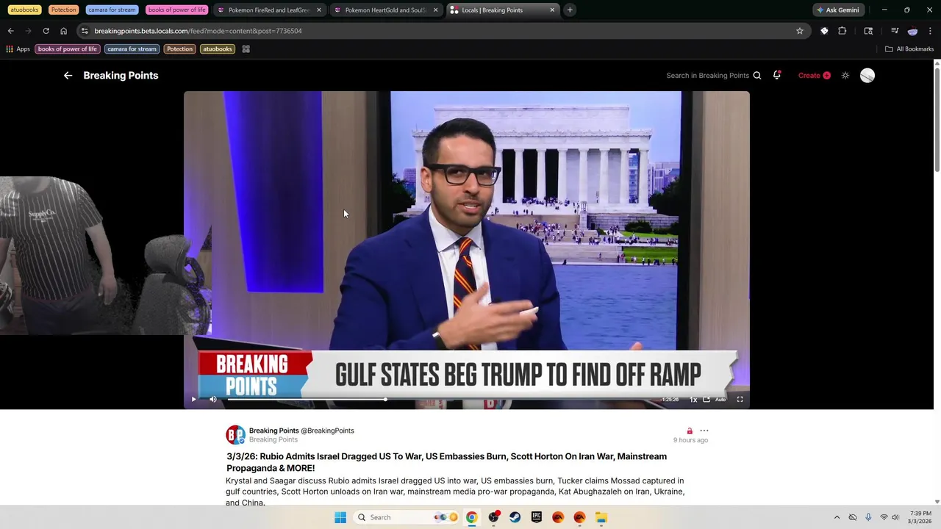Open All Bookmarks folder
The image size is (941, 529).
point(909,49)
